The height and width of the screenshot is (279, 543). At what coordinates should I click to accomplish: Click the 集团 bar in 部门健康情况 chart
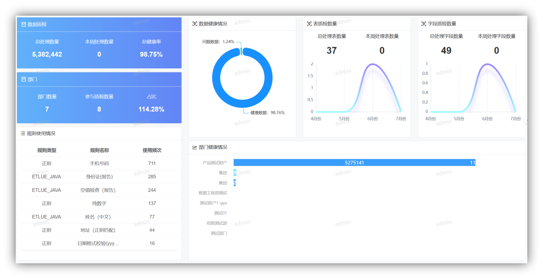pyautogui.click(x=234, y=172)
